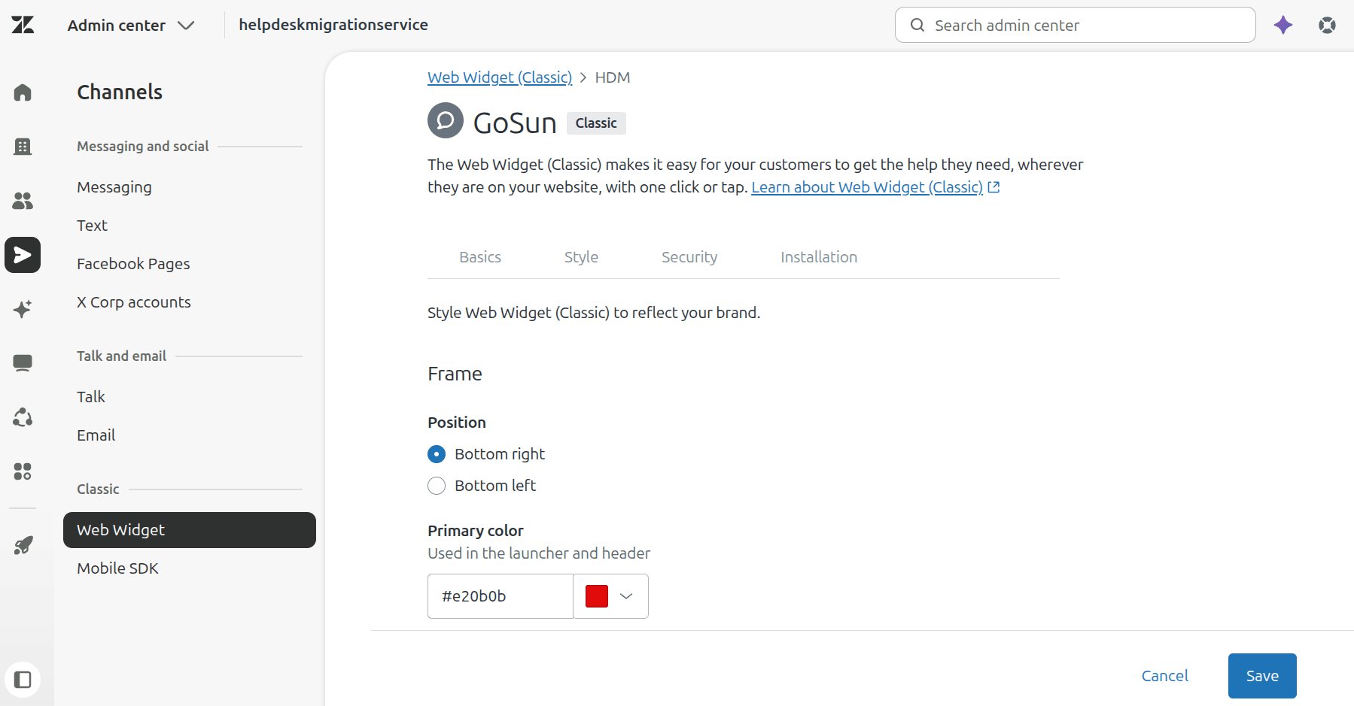Click the Channels heading
Image resolution: width=1354 pixels, height=706 pixels.
click(x=120, y=92)
